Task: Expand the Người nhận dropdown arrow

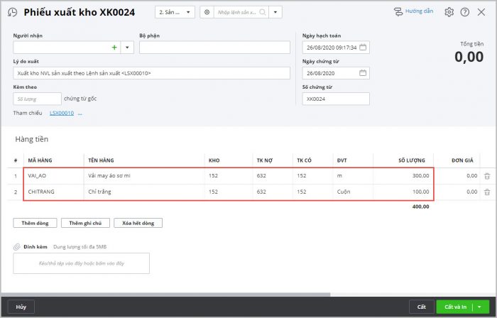Action: (x=127, y=48)
